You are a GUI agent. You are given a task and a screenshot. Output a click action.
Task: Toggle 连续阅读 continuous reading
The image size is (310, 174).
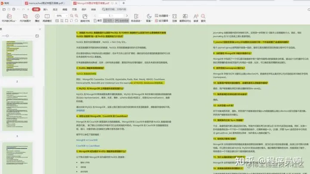tap(122, 21)
